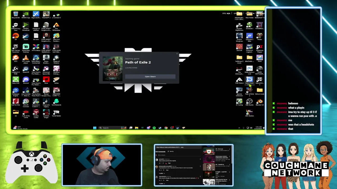Select the Rose desktop icon

[46, 80]
